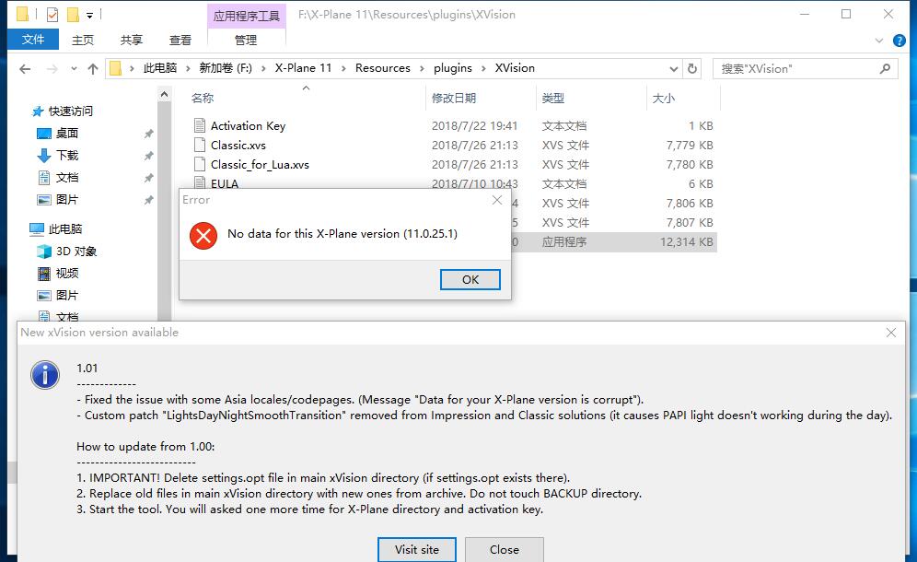Click the 7,807 KB XVS file size cell
The height and width of the screenshot is (562, 917).
pyautogui.click(x=690, y=222)
